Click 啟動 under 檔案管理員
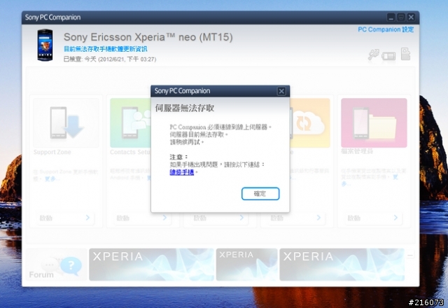The height and width of the screenshot is (308, 448). (x=373, y=218)
